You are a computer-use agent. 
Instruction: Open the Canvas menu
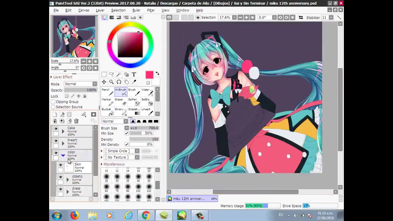[84, 10]
